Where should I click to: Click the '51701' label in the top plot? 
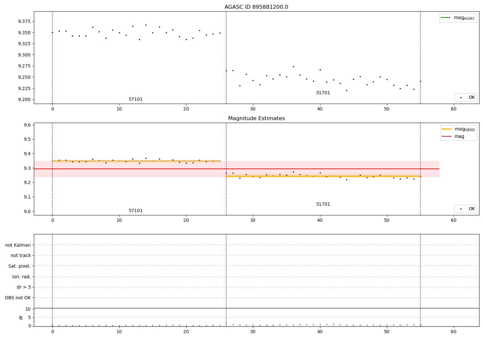point(323,93)
